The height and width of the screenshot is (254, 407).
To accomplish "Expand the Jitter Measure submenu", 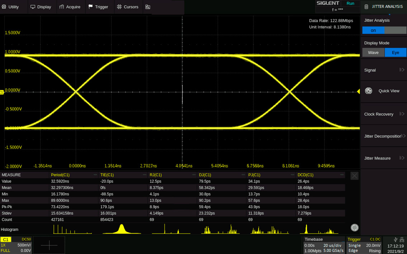I will point(384,158).
